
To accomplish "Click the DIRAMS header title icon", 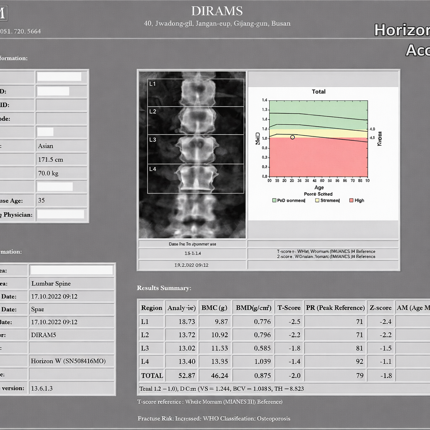I will (x=217, y=11).
